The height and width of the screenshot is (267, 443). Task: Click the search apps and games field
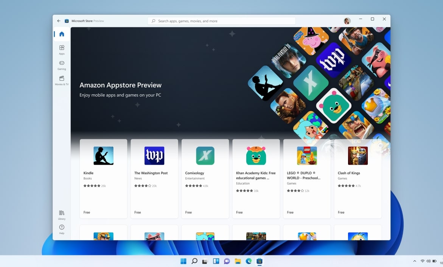click(x=221, y=21)
